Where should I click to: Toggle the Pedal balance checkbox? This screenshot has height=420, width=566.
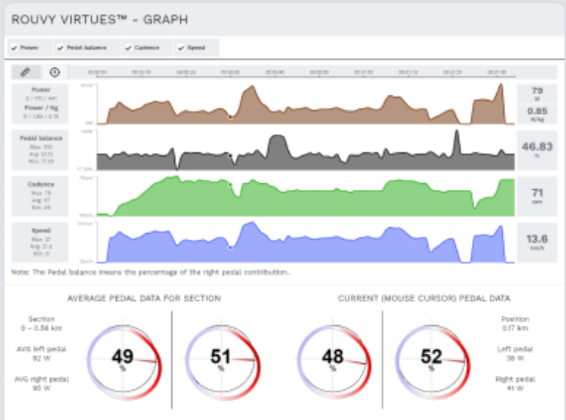click(x=60, y=48)
